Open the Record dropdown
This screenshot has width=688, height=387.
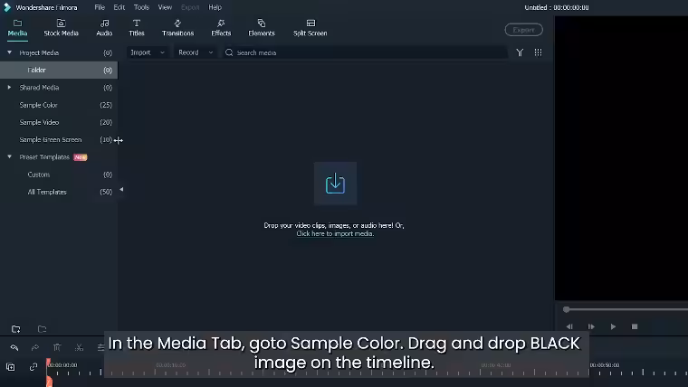coord(196,52)
